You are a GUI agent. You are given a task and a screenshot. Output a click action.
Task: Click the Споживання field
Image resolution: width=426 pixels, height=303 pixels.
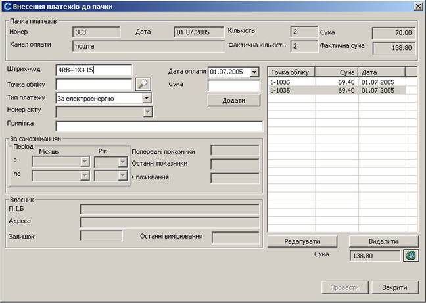point(235,178)
